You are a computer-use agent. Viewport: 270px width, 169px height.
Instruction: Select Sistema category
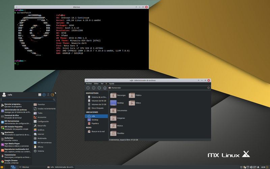44,151
